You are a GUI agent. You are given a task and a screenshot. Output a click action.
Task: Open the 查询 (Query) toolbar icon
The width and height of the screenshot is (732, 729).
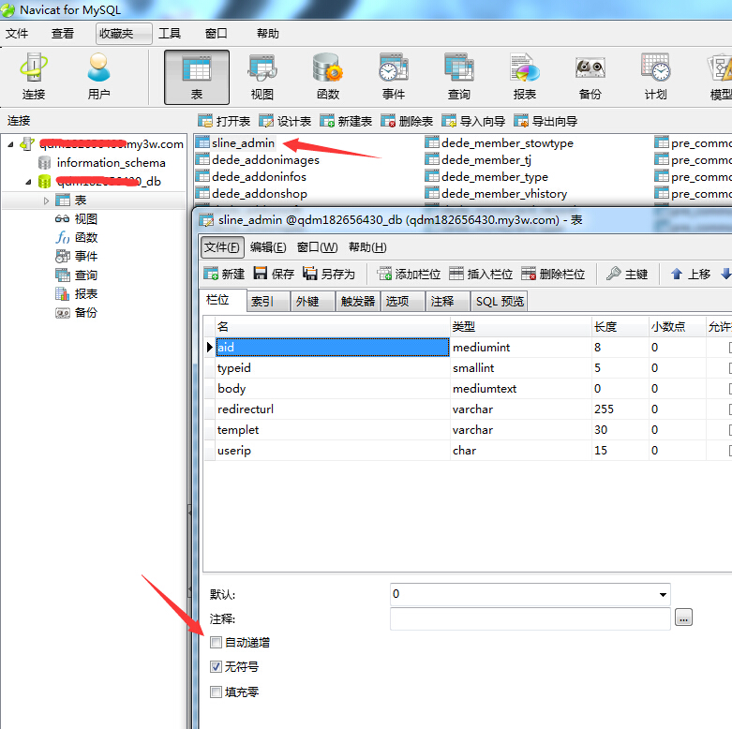coord(459,76)
